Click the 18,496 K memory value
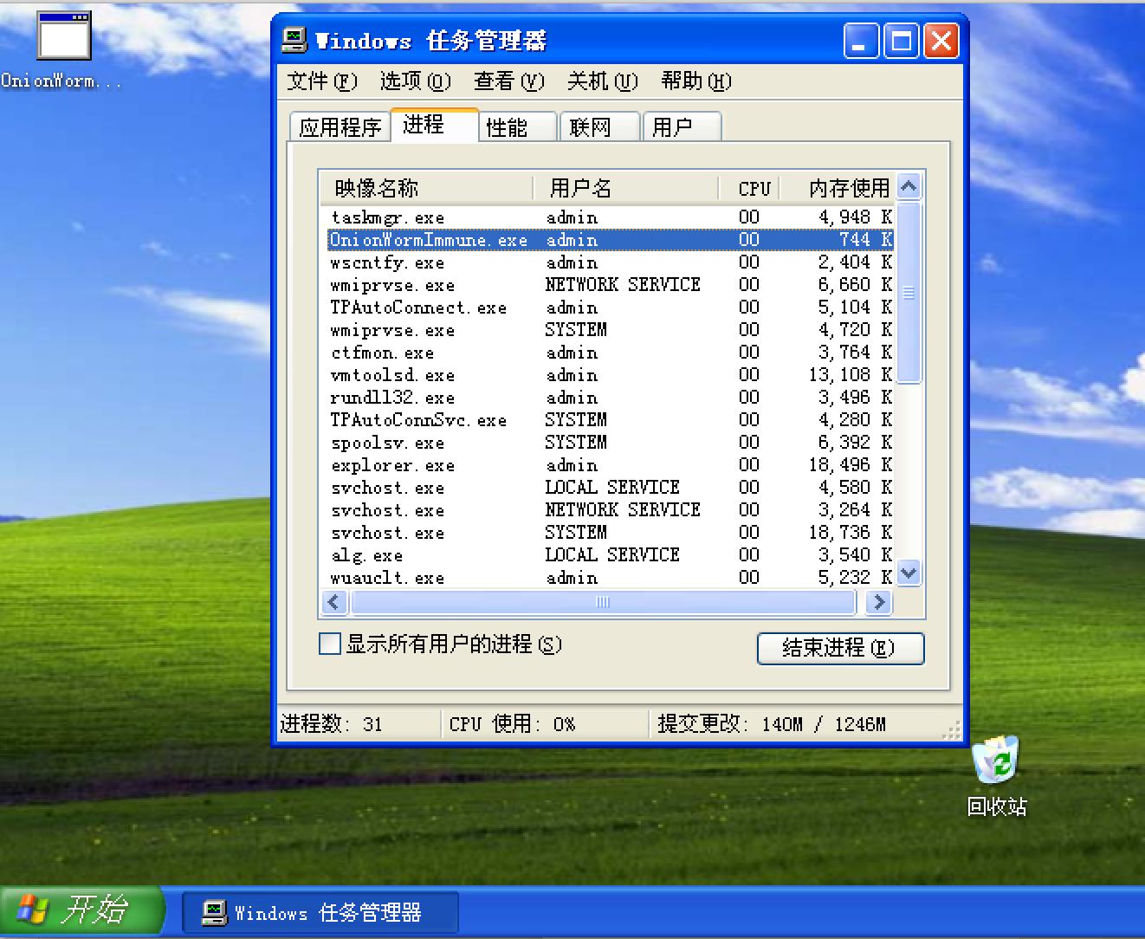This screenshot has width=1145, height=939. (850, 465)
